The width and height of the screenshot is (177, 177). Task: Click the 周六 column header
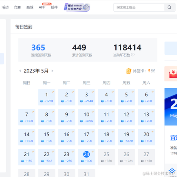pyautogui.click(x=146, y=83)
